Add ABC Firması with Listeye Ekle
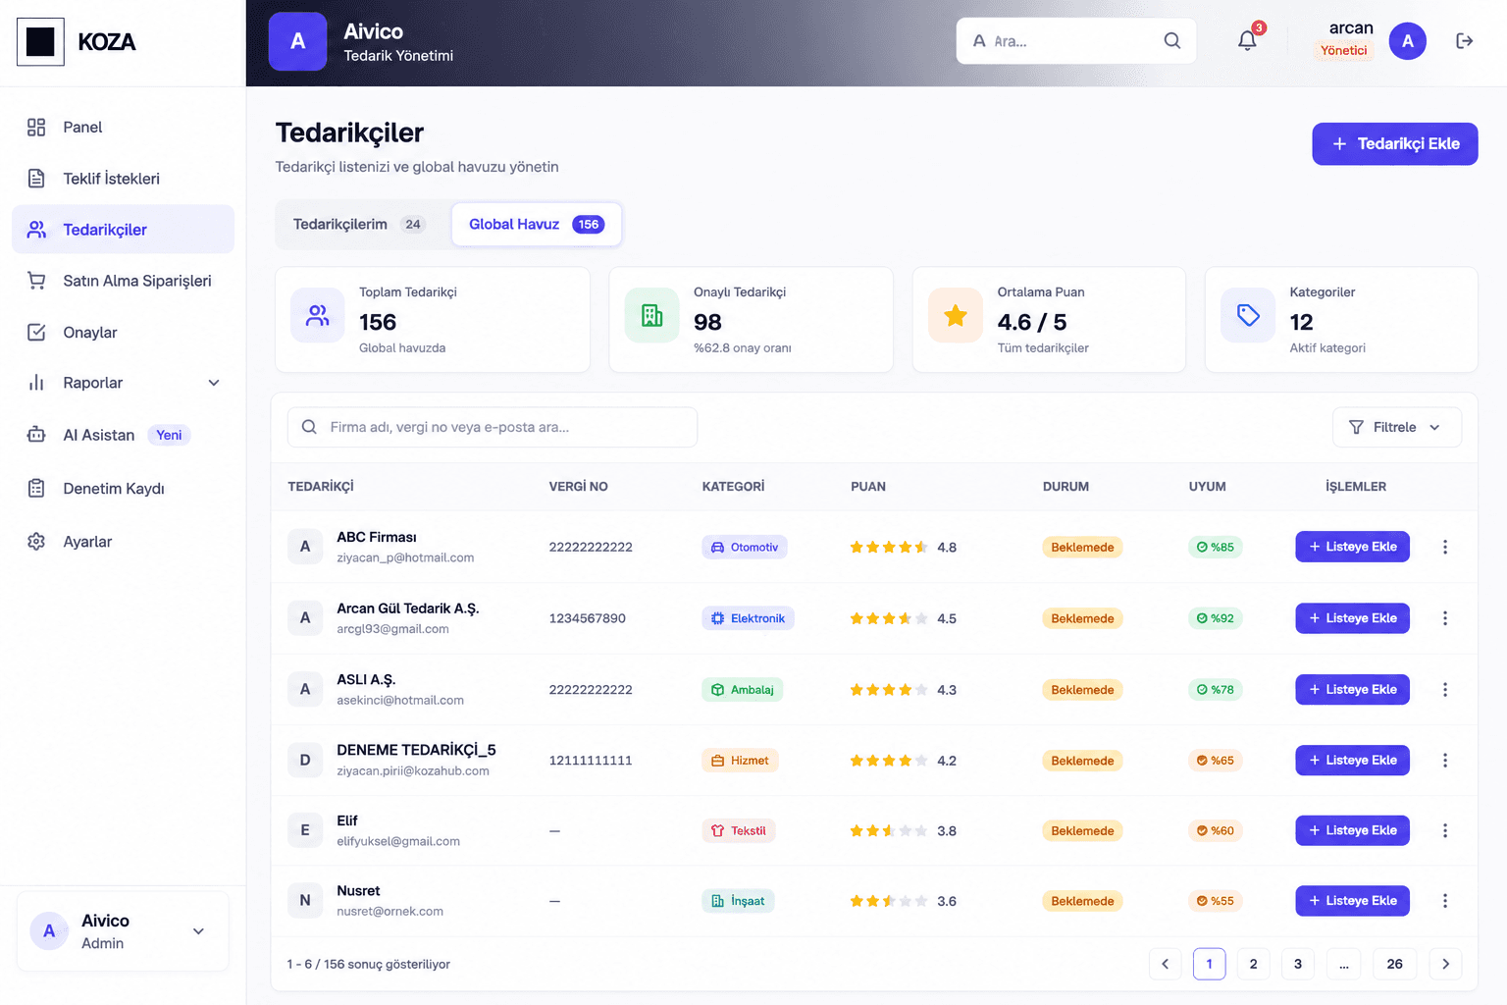 pos(1352,547)
